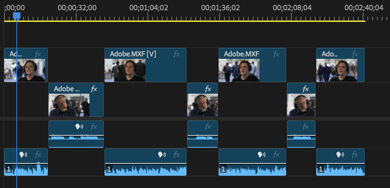Select the woman thumbnail in Adobe.MXF [V] clip
The image size is (390, 188).
(x=125, y=70)
